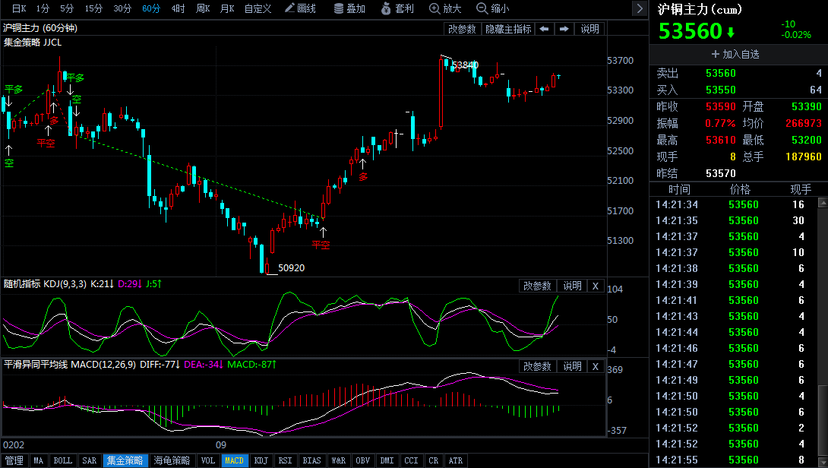Image resolution: width=828 pixels, height=468 pixels.
Task: Click the 集金策略 JJCL indicator label
Action: [32, 43]
